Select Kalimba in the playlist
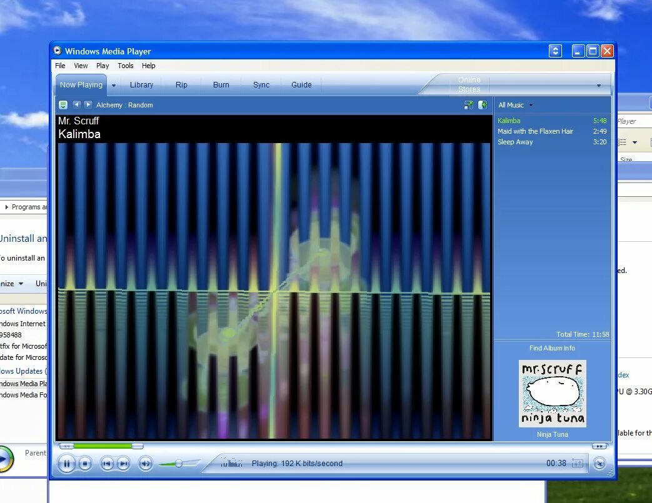This screenshot has height=503, width=652. pos(552,121)
